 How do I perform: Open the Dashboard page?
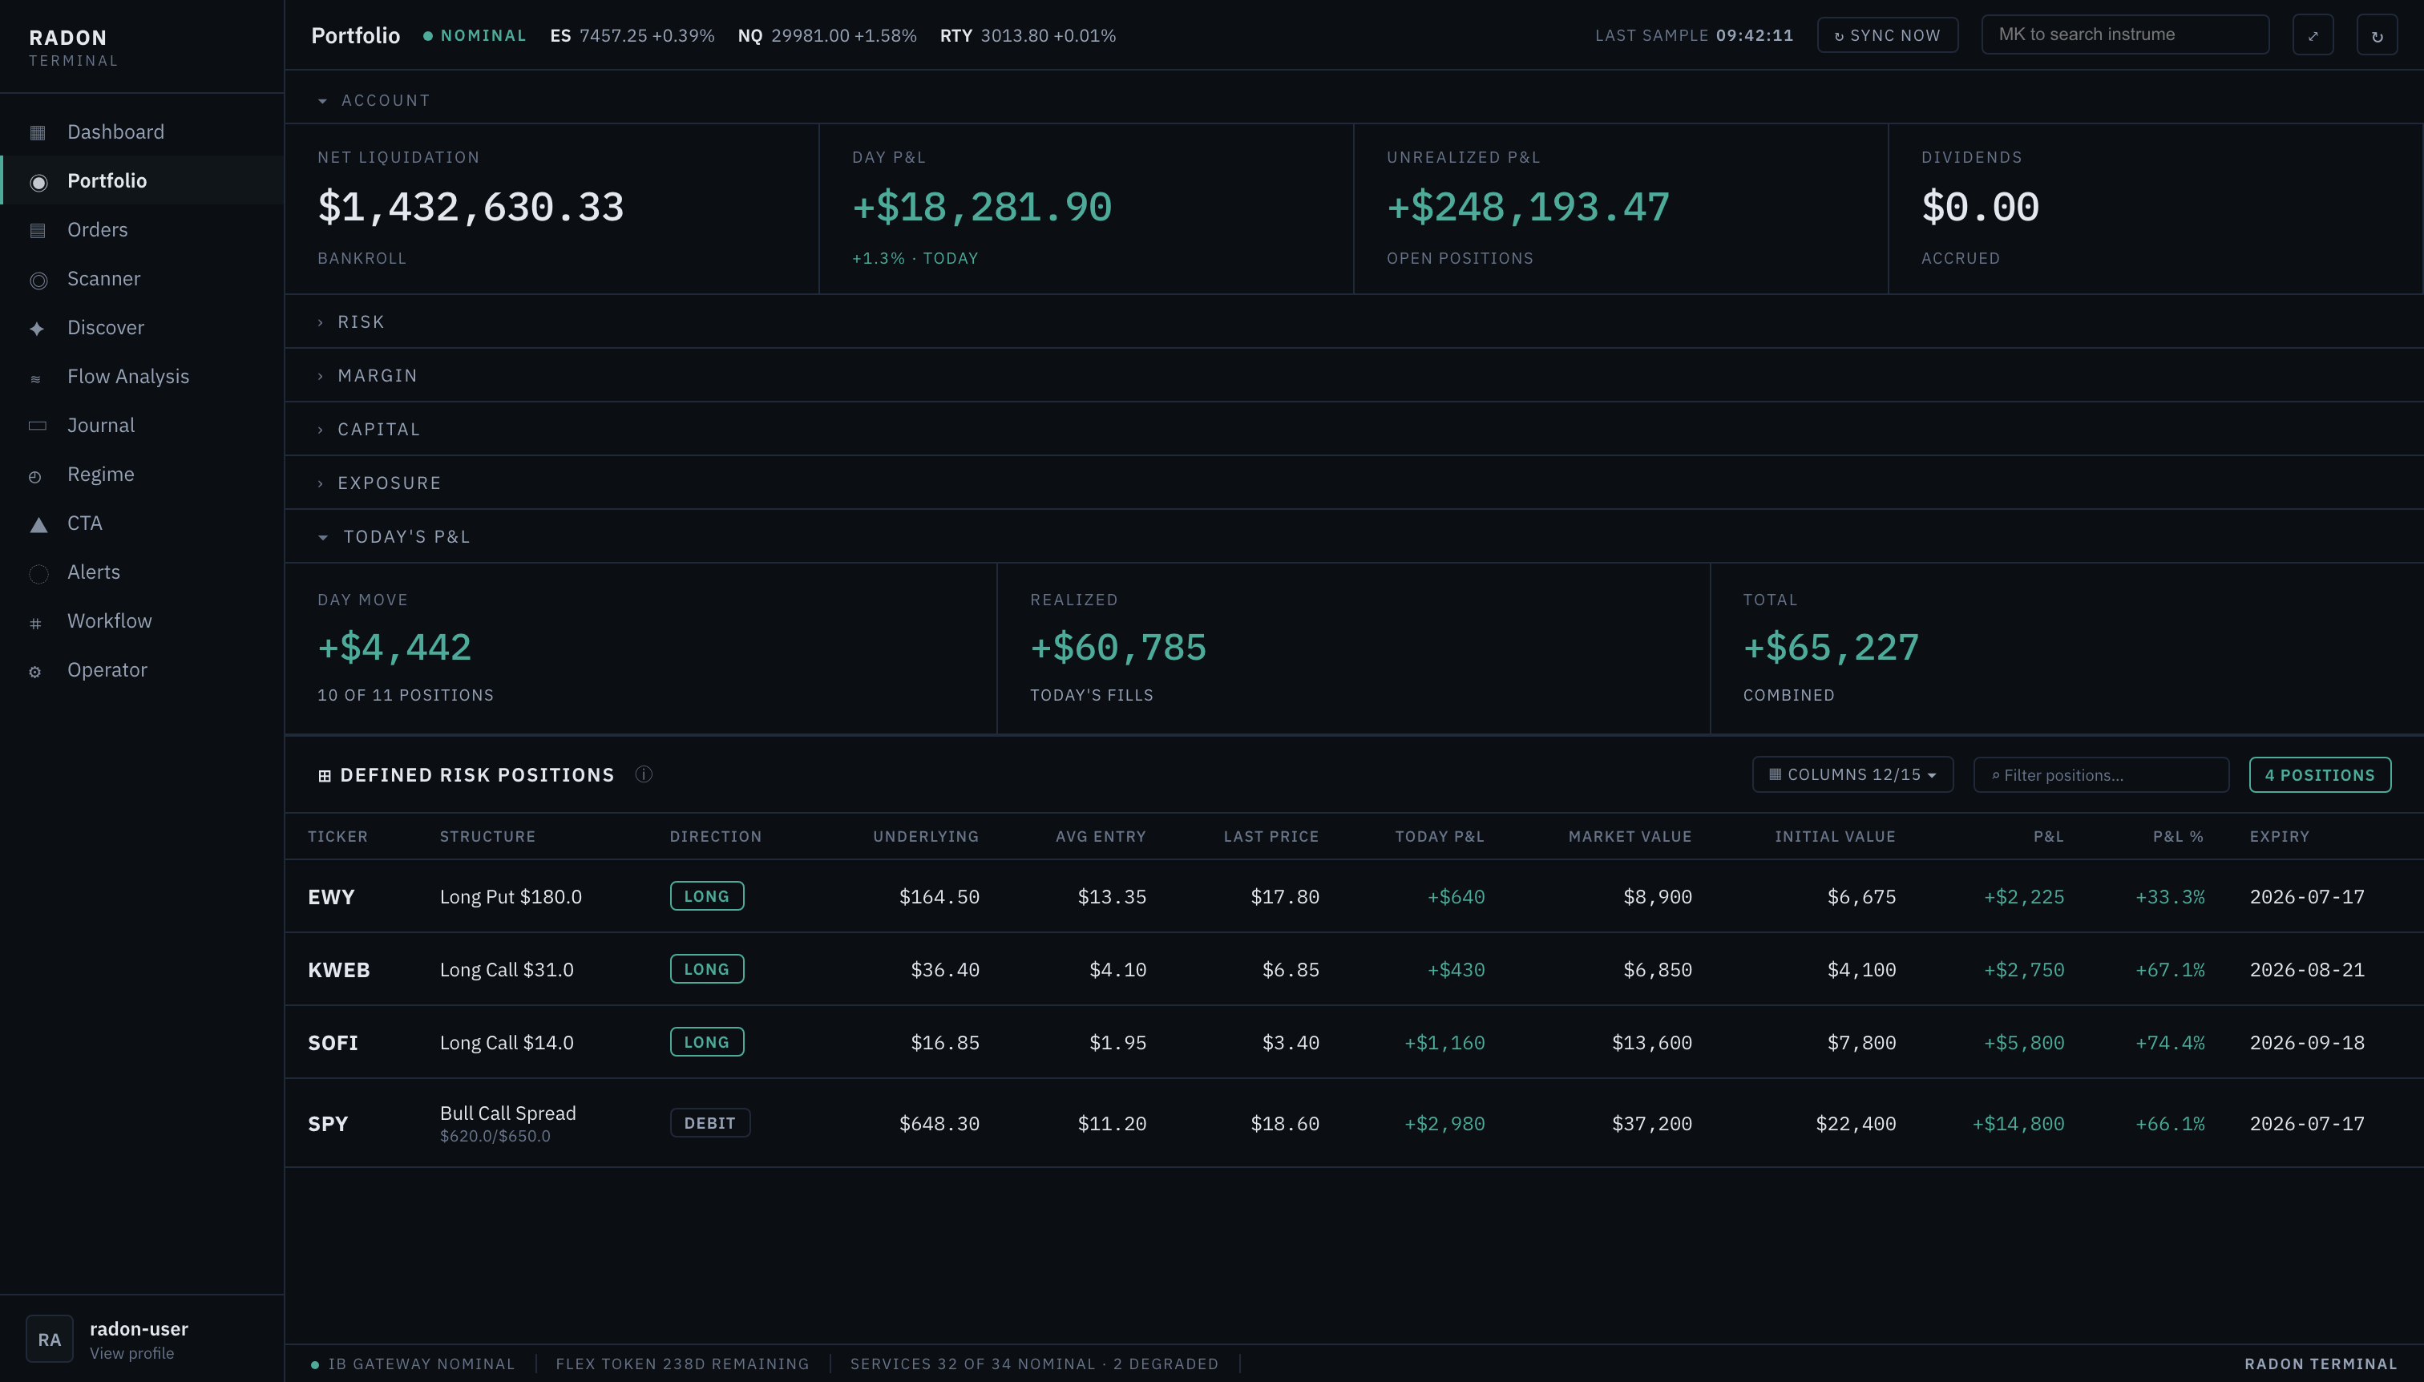[143, 132]
